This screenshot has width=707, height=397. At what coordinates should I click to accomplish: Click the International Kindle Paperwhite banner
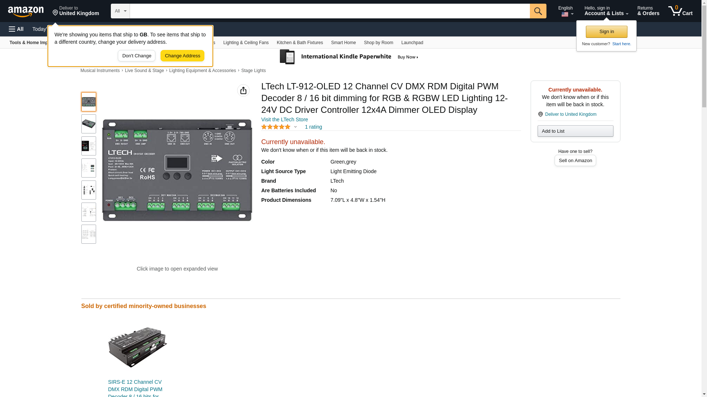point(349,57)
